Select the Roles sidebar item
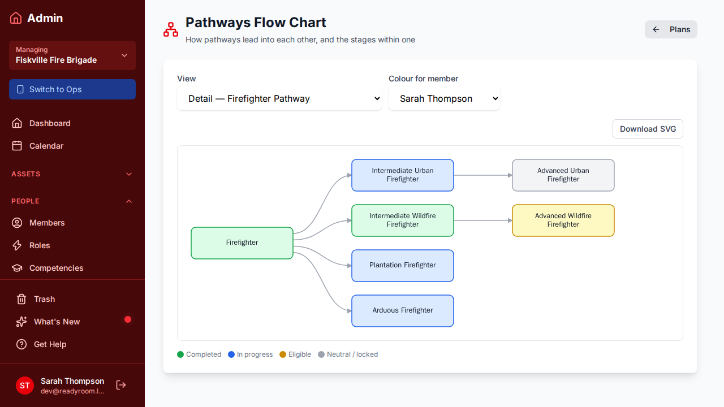The height and width of the screenshot is (407, 724). point(72,245)
